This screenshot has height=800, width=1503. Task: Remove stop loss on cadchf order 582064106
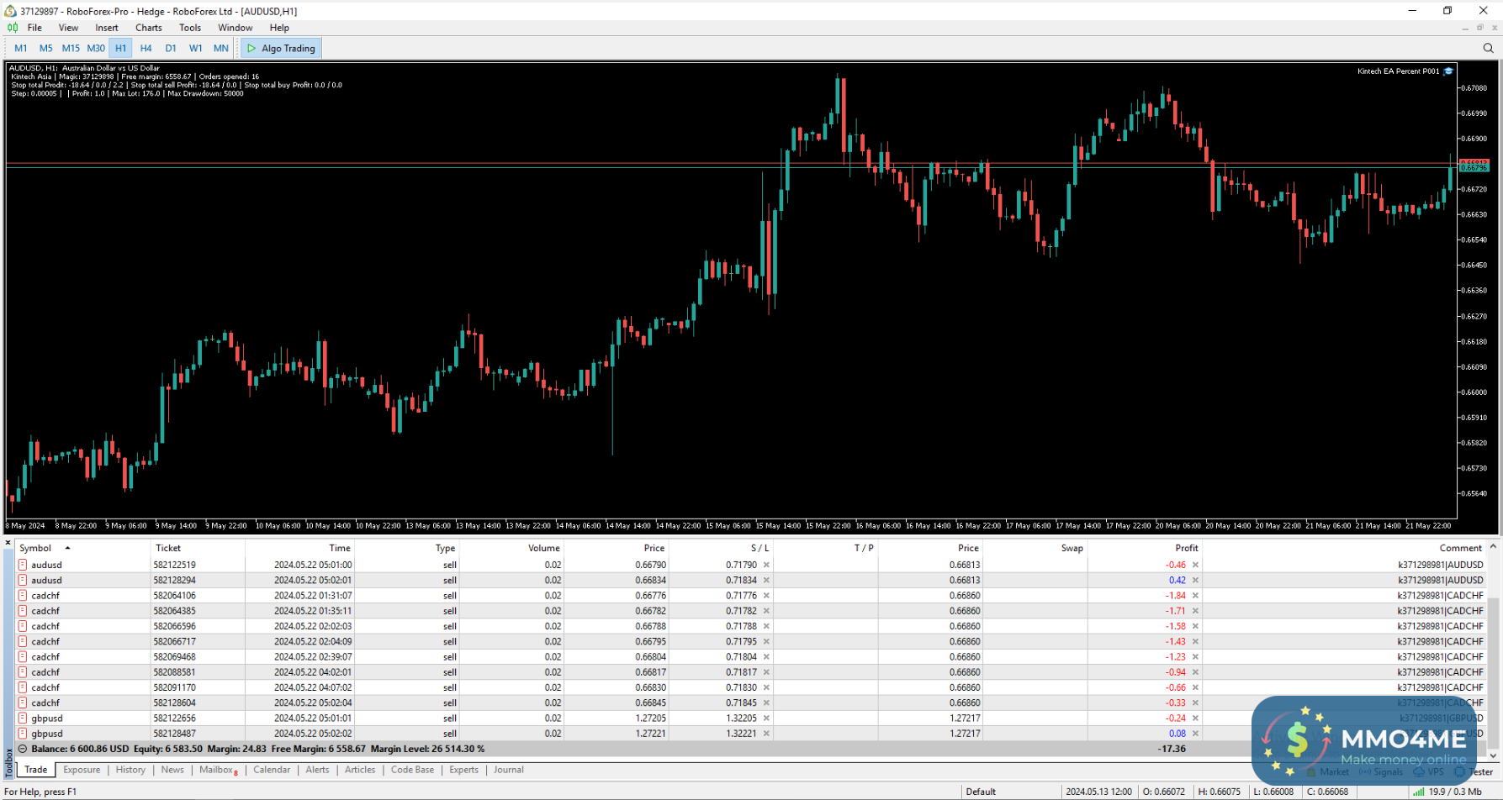click(x=766, y=596)
